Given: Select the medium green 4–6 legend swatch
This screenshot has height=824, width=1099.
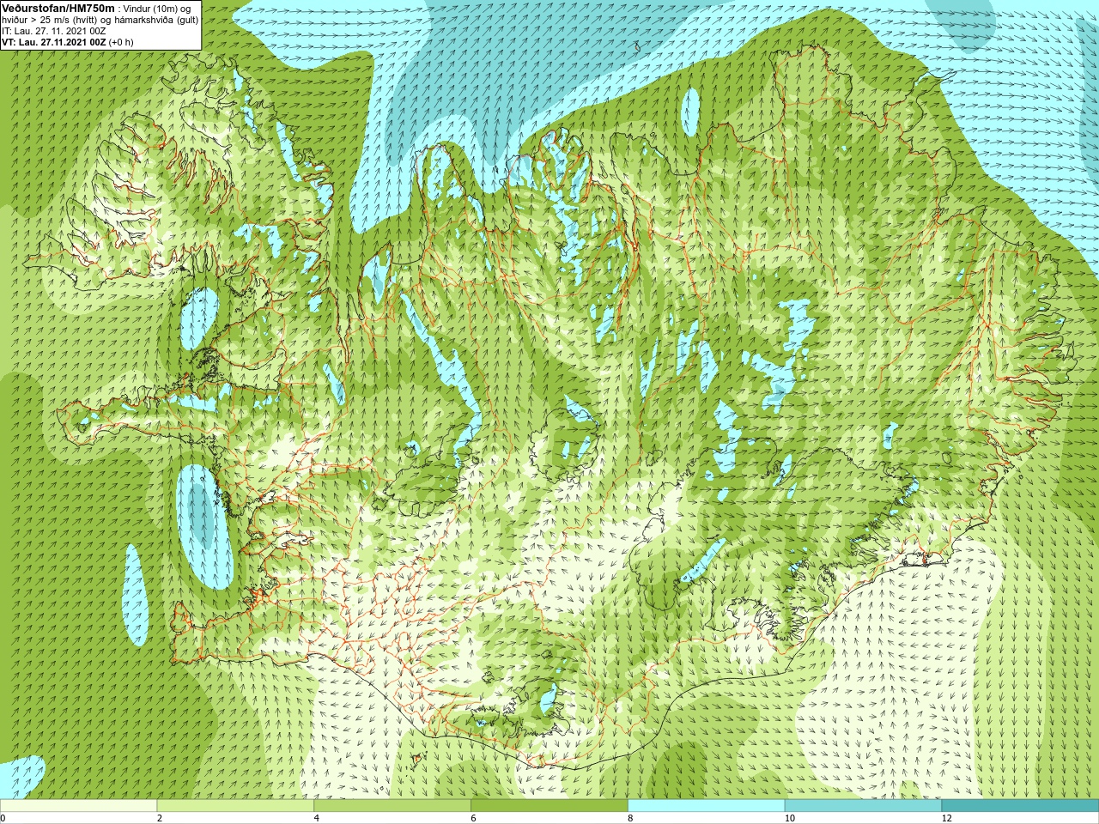Looking at the screenshot, I should pyautogui.click(x=392, y=806).
